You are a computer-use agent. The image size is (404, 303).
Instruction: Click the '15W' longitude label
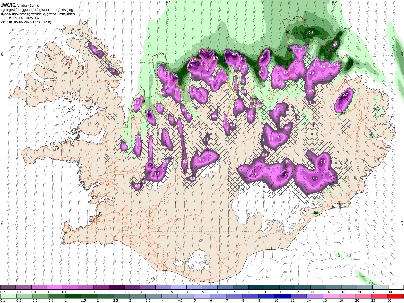click(334, 2)
